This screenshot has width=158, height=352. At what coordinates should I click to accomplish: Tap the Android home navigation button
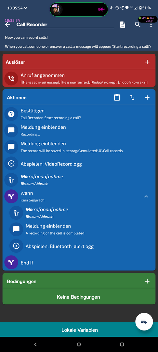(x=79, y=345)
